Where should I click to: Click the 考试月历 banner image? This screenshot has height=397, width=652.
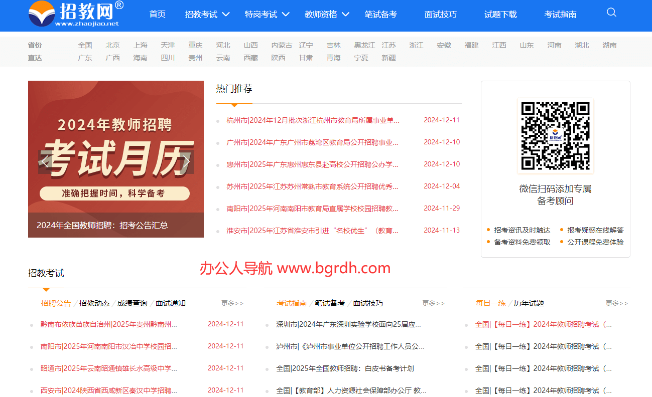(x=115, y=150)
